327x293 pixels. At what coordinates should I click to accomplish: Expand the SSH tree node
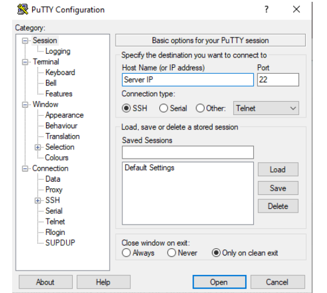pyautogui.click(x=38, y=200)
